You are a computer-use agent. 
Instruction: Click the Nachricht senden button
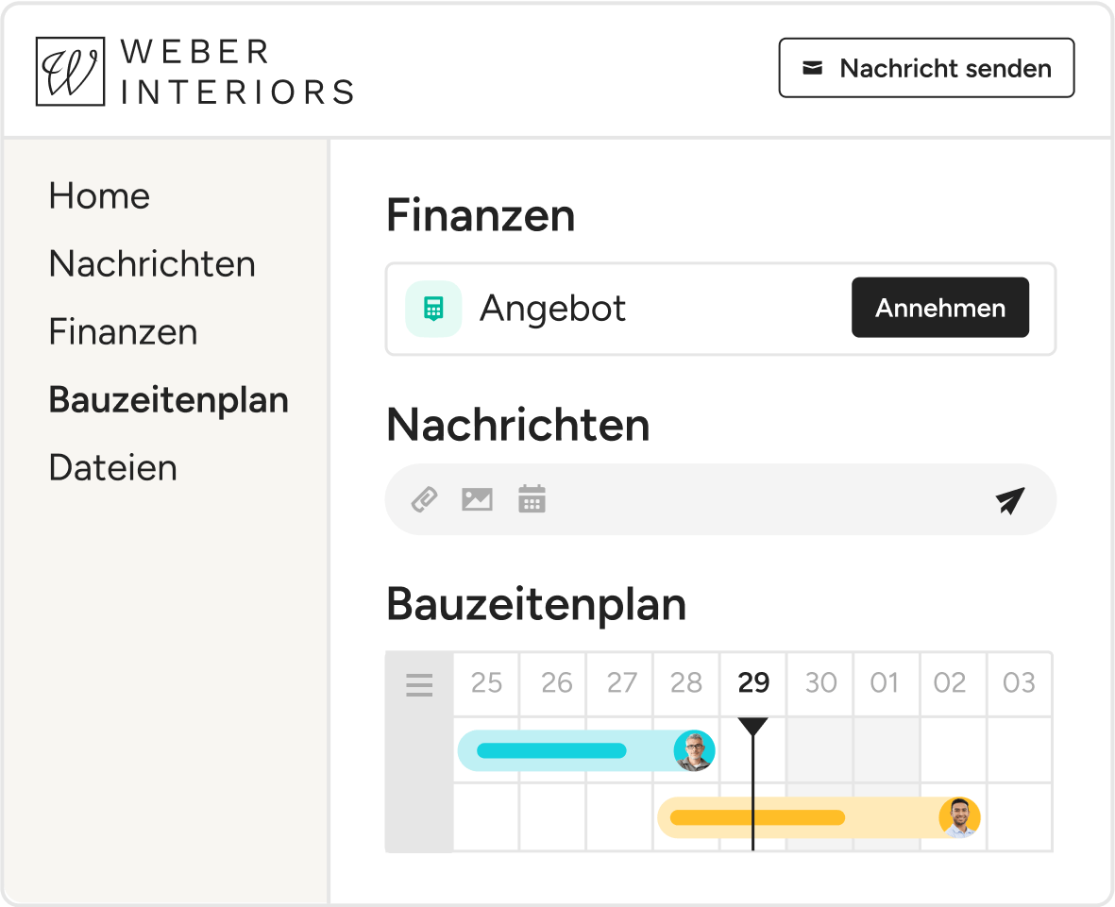926,68
